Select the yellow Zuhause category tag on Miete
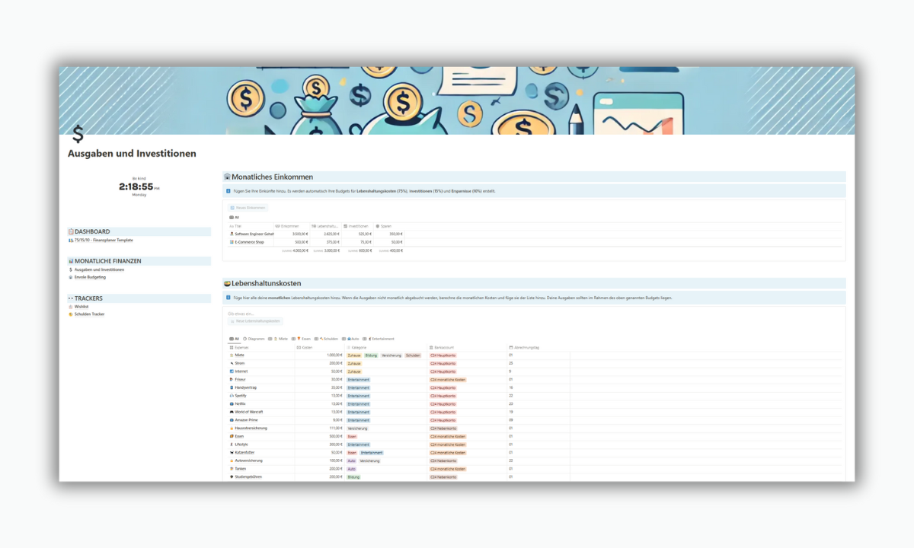914x548 pixels. tap(353, 355)
